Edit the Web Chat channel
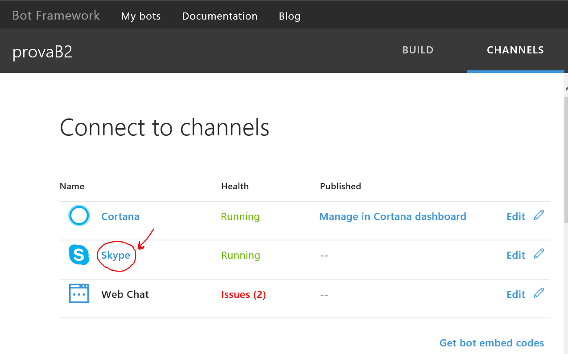The width and height of the screenshot is (568, 354). (x=516, y=294)
